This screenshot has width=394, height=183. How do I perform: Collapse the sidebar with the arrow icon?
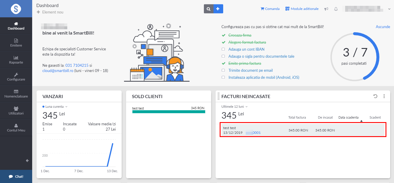tap(27, 160)
